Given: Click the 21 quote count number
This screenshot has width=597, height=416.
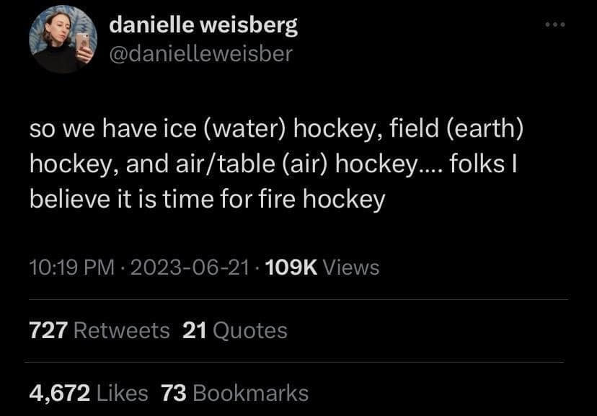Looking at the screenshot, I should [195, 331].
